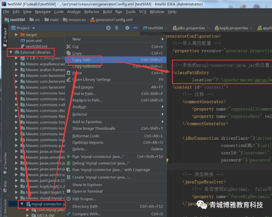Choose Replace in Path... entry
This screenshot has height=217, width=272.
[116, 100]
